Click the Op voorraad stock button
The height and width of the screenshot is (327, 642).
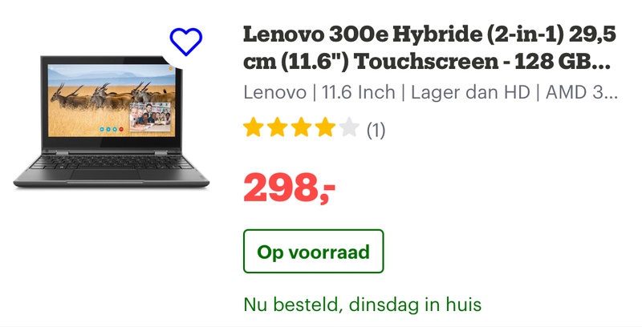313,252
